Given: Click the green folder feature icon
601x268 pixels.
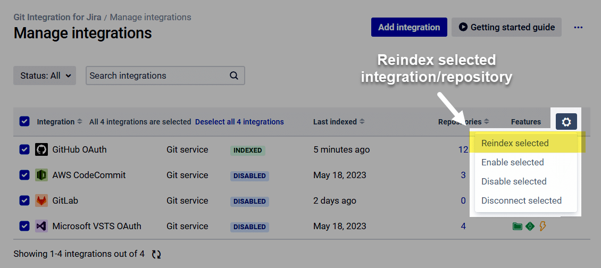Looking at the screenshot, I should 517,227.
